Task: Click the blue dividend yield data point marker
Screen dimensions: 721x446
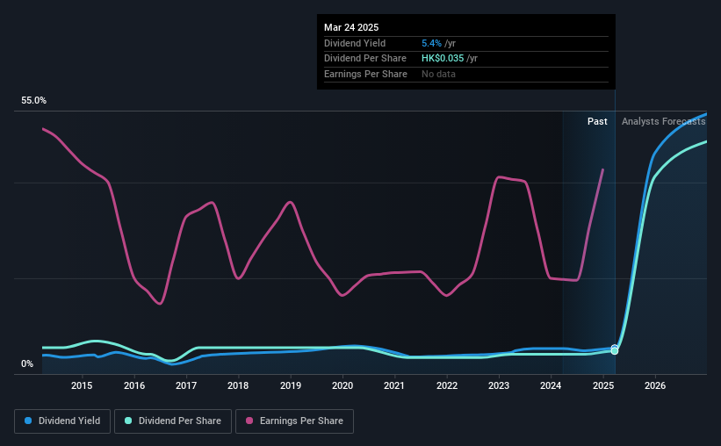Action: point(615,348)
